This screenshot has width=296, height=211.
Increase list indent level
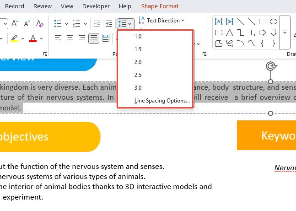pos(109,24)
